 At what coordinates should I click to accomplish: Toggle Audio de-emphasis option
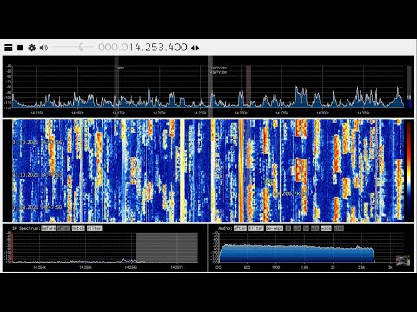[x=275, y=228]
